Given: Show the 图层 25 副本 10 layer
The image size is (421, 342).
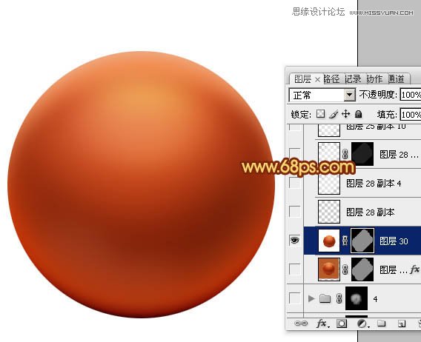Looking at the screenshot, I should [294, 127].
